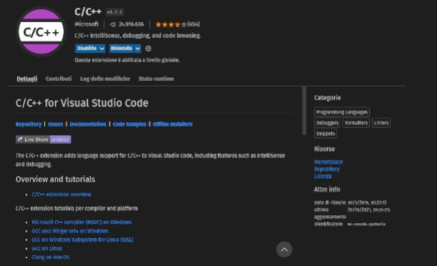Open the extension settings gear icon
The height and width of the screenshot is (266, 437).
click(148, 49)
